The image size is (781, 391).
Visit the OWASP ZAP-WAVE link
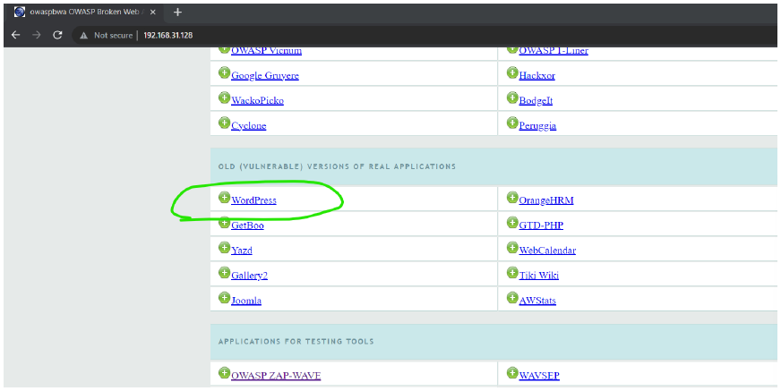[276, 376]
